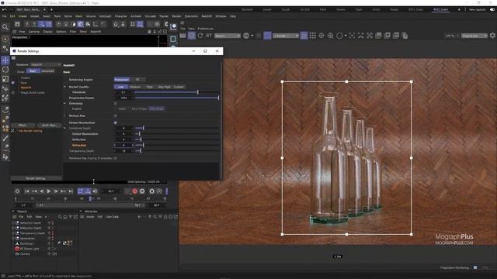Select the Scale tool in left toolbar
The width and height of the screenshot is (497, 279).
click(5, 79)
